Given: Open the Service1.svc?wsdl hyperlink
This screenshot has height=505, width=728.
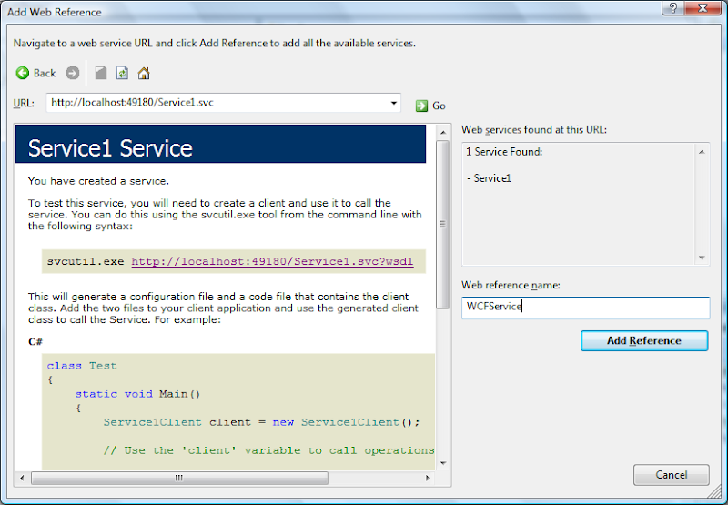Looking at the screenshot, I should [272, 262].
